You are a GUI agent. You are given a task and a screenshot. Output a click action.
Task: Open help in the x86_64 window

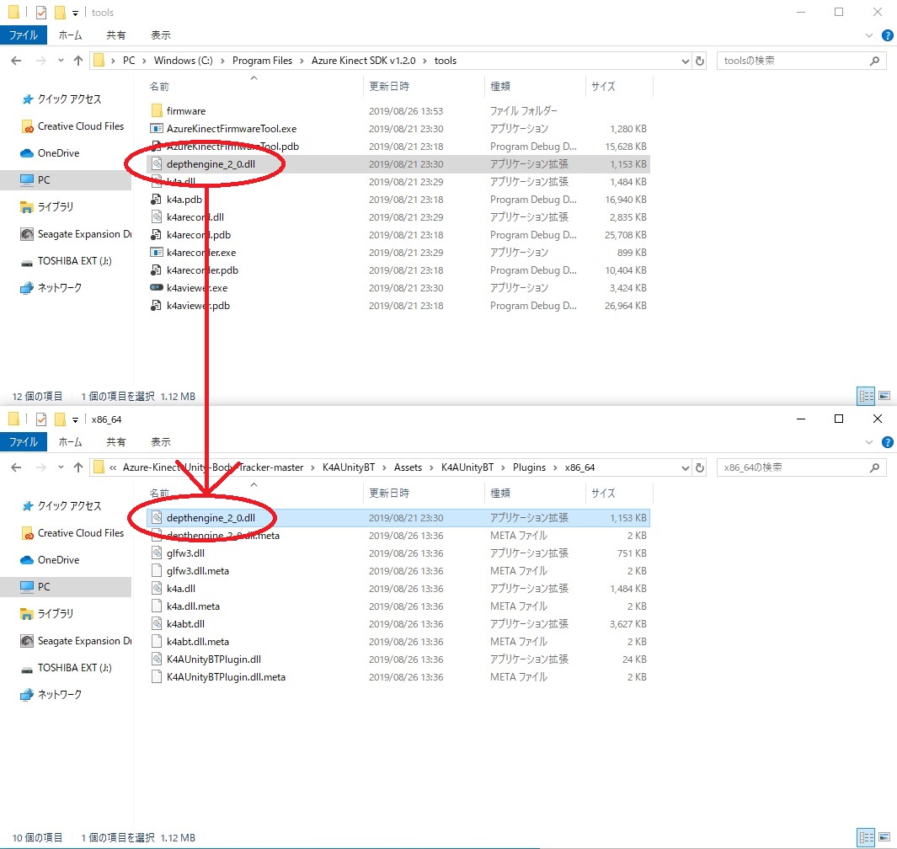click(x=887, y=442)
